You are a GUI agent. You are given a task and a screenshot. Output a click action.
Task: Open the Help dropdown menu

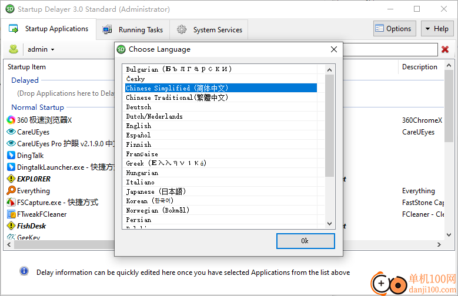pyautogui.click(x=437, y=29)
